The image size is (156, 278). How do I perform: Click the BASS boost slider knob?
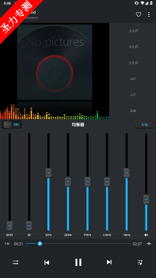pyautogui.click(x=9, y=226)
